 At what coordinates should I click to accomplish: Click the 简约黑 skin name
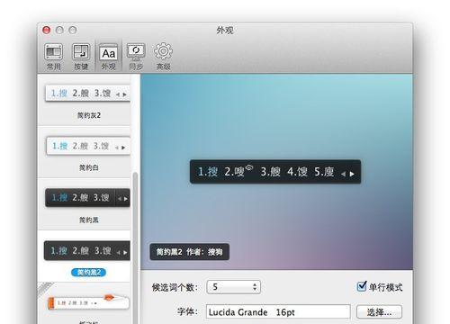click(x=89, y=220)
